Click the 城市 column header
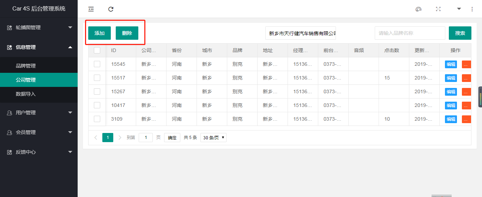This screenshot has width=482, height=197. pos(212,50)
